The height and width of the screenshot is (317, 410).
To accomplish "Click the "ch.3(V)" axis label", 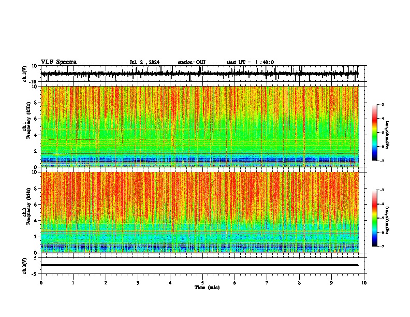I will (x=25, y=266).
